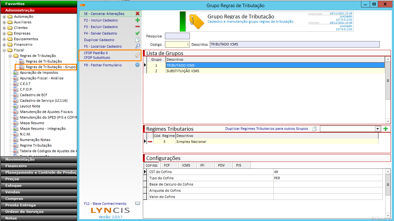This screenshot has height=221, width=394.
Task: Open the Regimes Tributarios dropdown arrow
Action: tap(378, 129)
